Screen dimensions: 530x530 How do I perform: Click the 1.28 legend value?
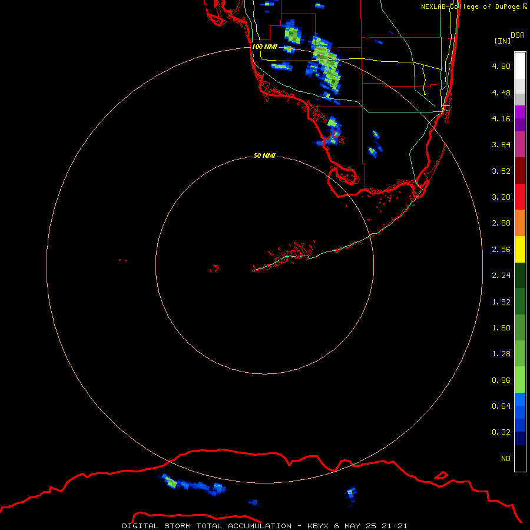[501, 353]
